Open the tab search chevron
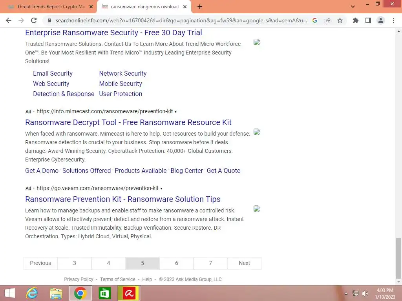402x301 pixels. pos(353,7)
